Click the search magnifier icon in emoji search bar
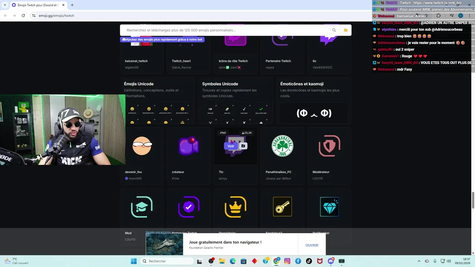Image resolution: width=475 pixels, height=267 pixels. (x=334, y=30)
